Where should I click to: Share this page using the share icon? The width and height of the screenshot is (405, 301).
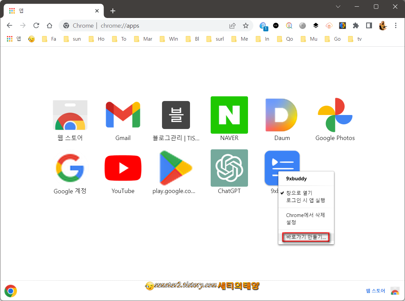coord(232,26)
